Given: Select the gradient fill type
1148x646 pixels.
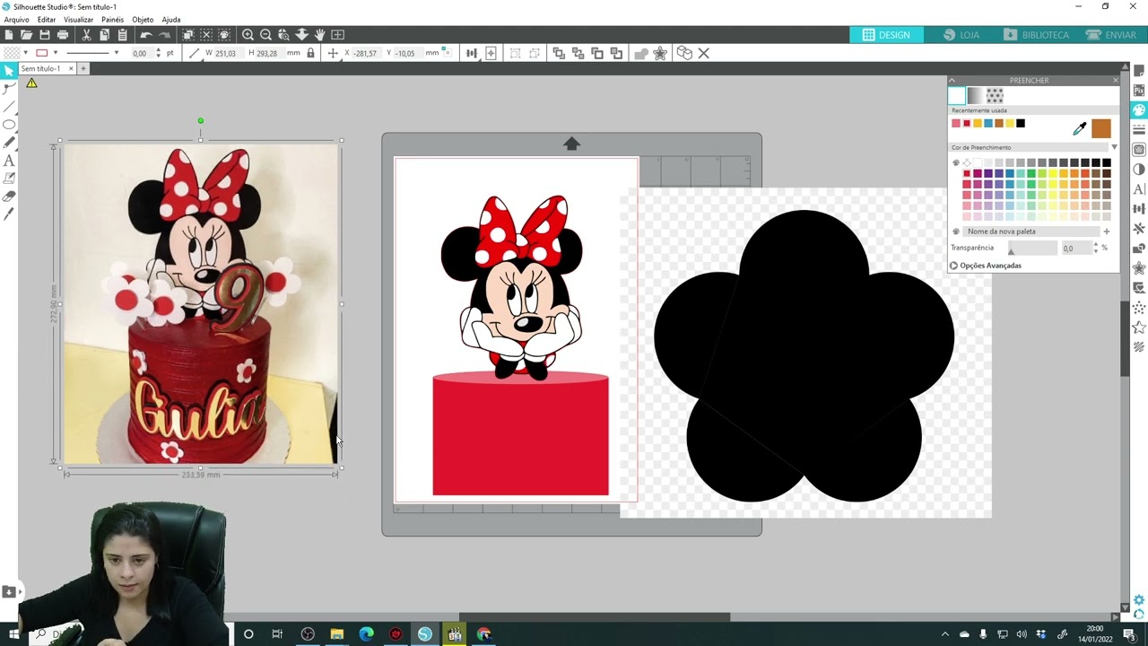Looking at the screenshot, I should (975, 95).
